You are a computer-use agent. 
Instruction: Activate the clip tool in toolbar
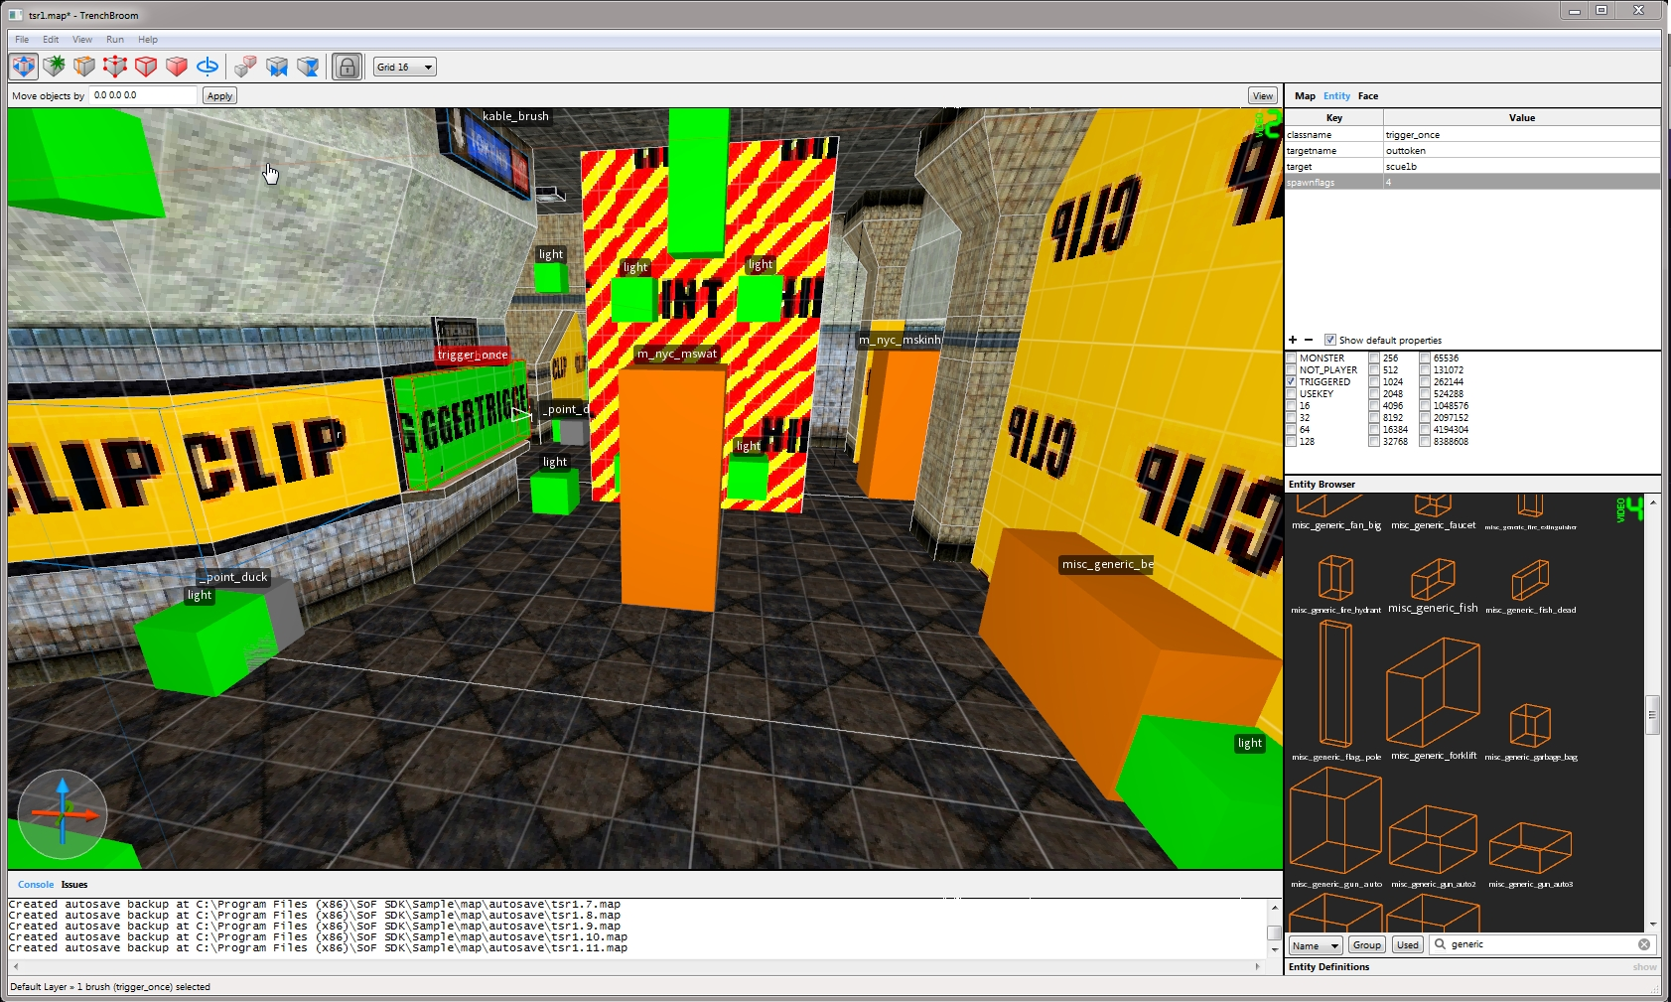tap(84, 67)
